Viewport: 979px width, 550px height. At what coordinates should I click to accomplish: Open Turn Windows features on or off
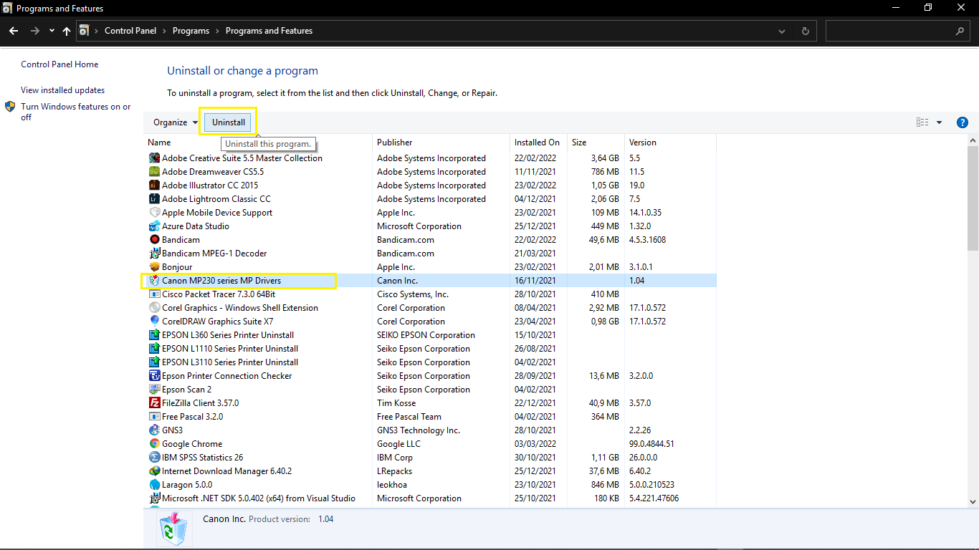point(75,112)
